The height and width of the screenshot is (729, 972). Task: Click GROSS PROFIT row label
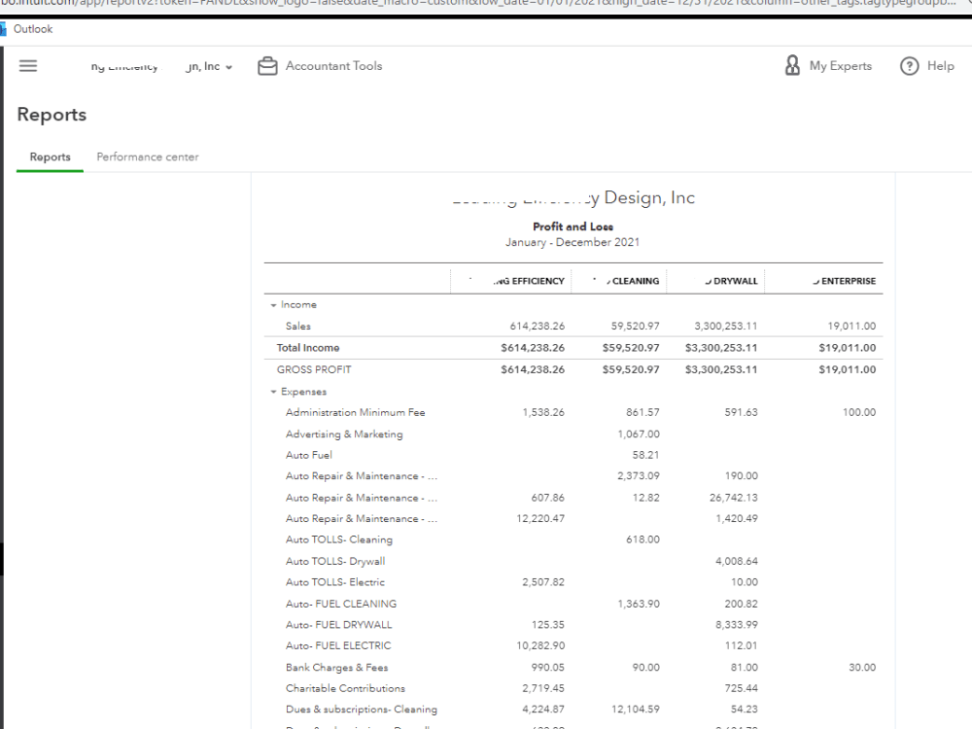[314, 369]
